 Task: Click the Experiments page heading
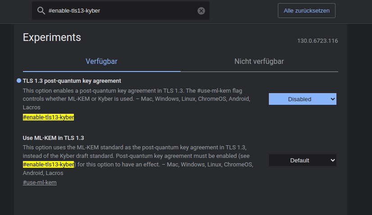[x=52, y=37]
